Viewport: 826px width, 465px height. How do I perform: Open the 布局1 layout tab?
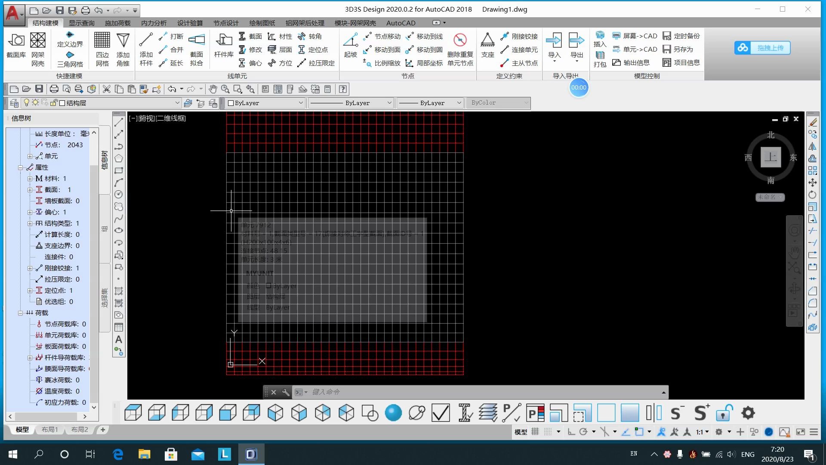tap(49, 430)
